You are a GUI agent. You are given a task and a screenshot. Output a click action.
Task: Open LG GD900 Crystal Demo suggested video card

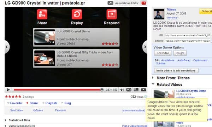click(x=76, y=37)
